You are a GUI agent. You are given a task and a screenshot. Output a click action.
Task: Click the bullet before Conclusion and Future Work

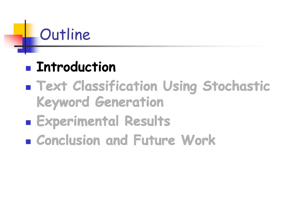point(28,141)
